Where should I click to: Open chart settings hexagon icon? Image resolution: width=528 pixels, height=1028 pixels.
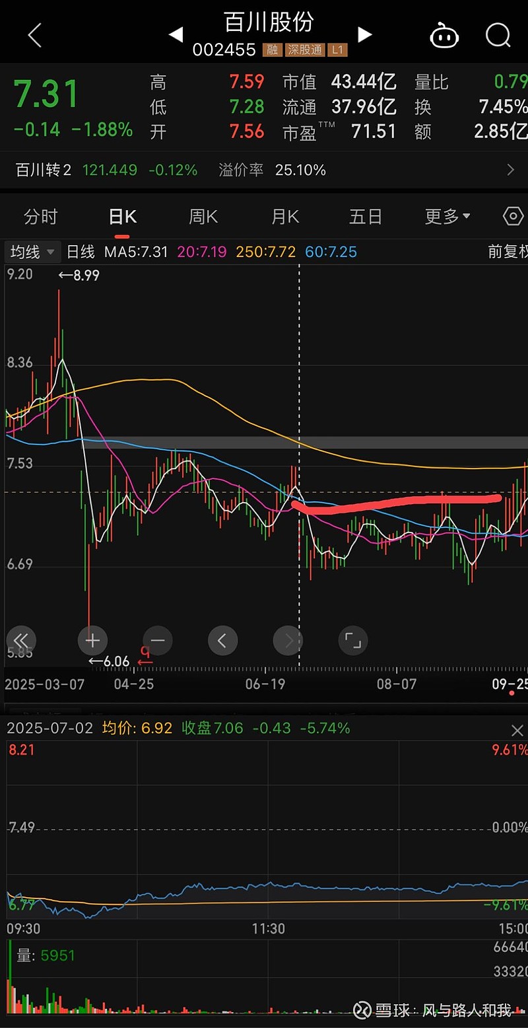click(513, 216)
